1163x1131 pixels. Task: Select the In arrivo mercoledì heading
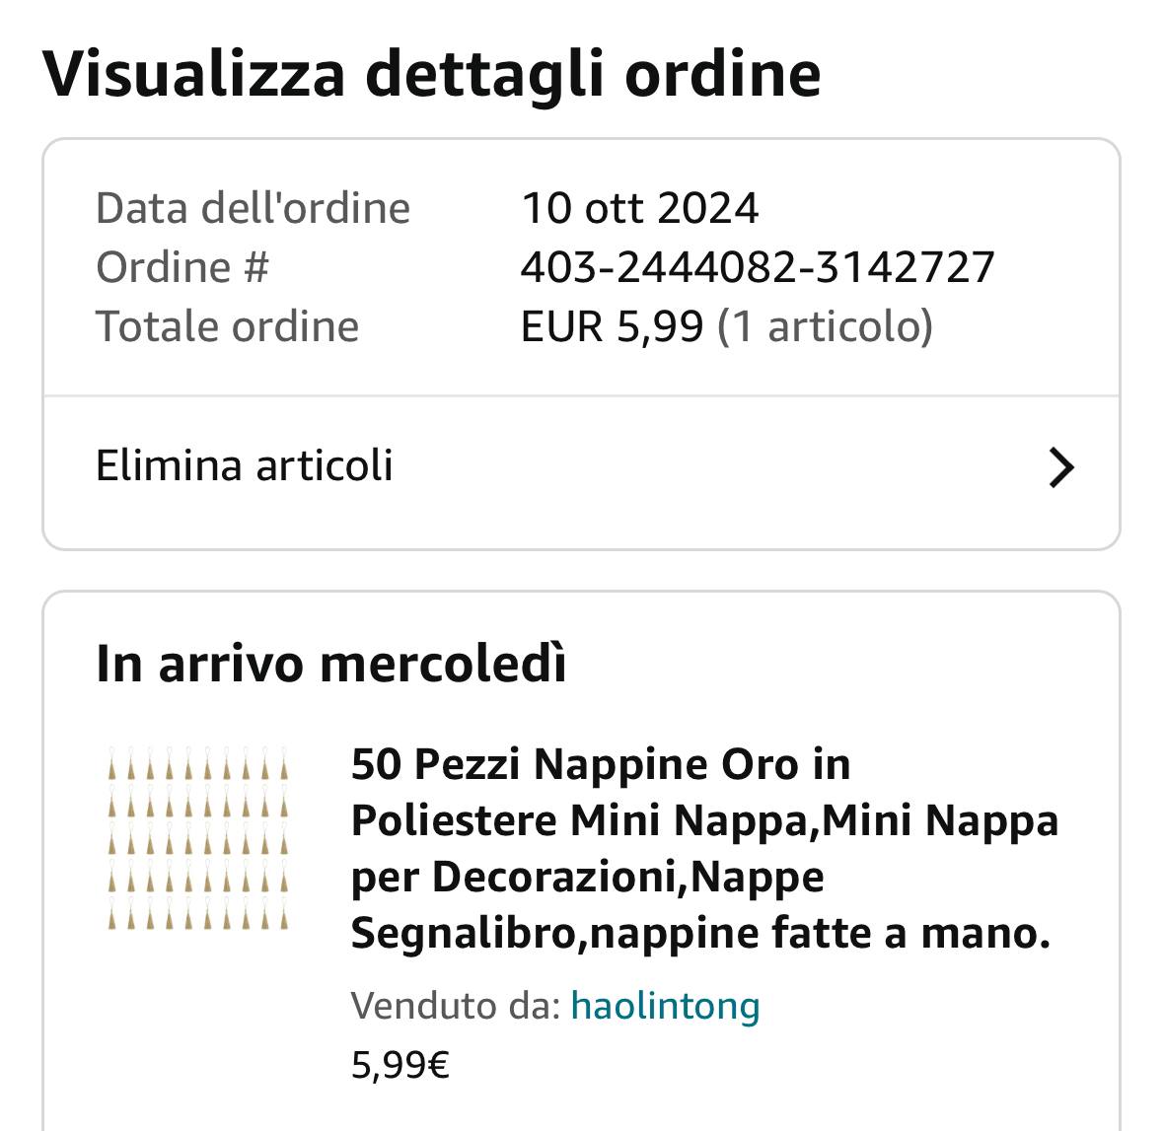tap(330, 664)
